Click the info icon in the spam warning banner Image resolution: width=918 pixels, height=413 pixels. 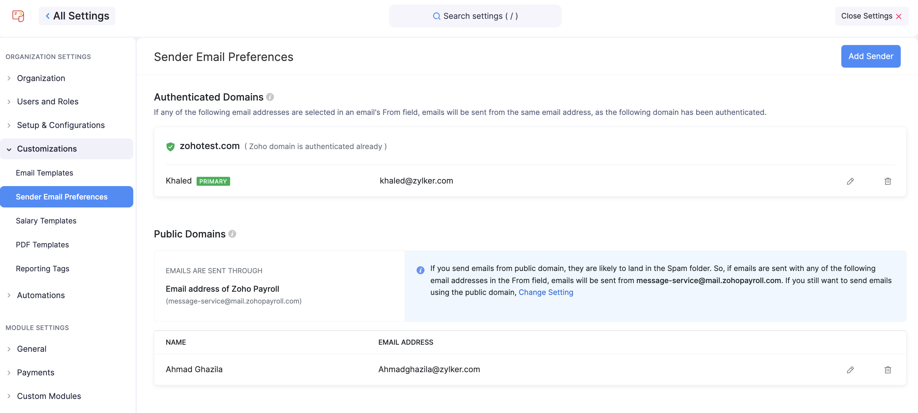(x=421, y=270)
